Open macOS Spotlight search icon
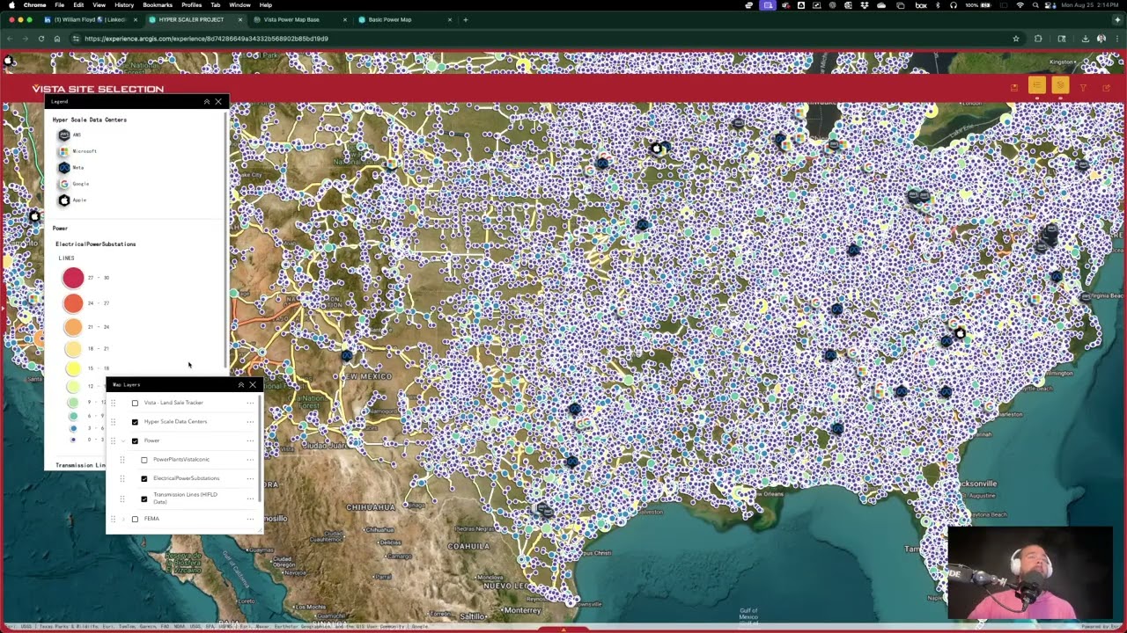 point(1035,5)
